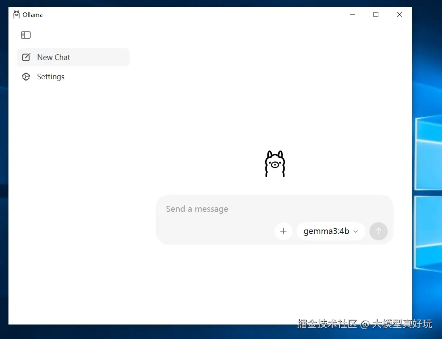
Task: Close the Ollama window
Action: click(x=399, y=14)
